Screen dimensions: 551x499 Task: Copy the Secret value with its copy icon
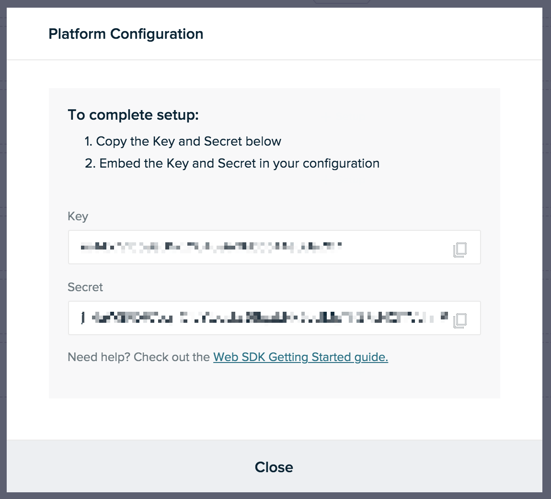pyautogui.click(x=460, y=320)
